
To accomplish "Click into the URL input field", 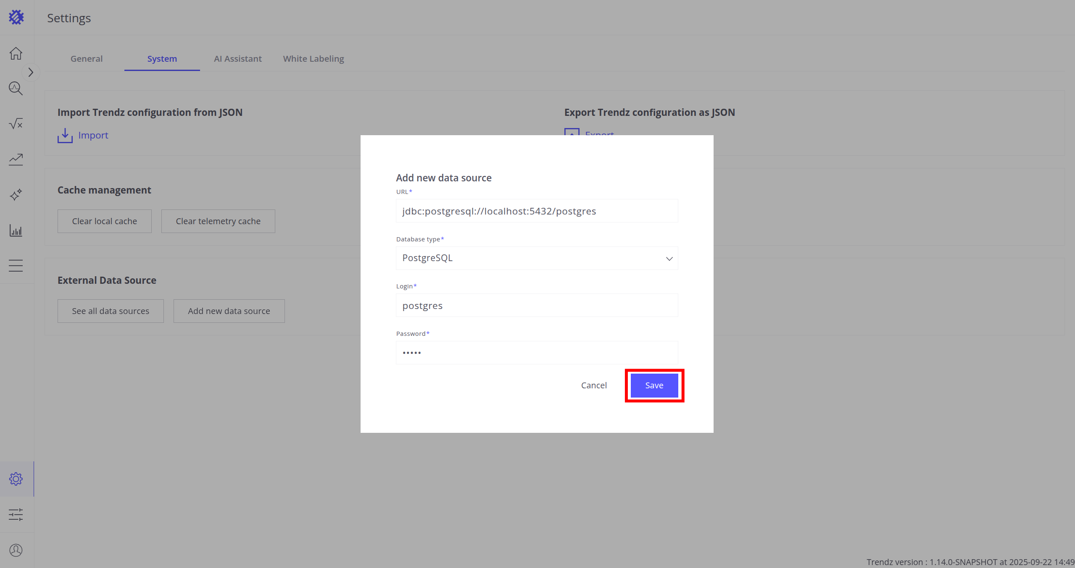I will (x=537, y=211).
